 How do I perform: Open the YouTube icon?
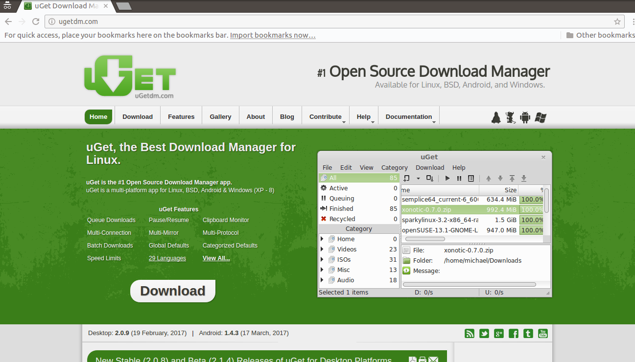[543, 334]
